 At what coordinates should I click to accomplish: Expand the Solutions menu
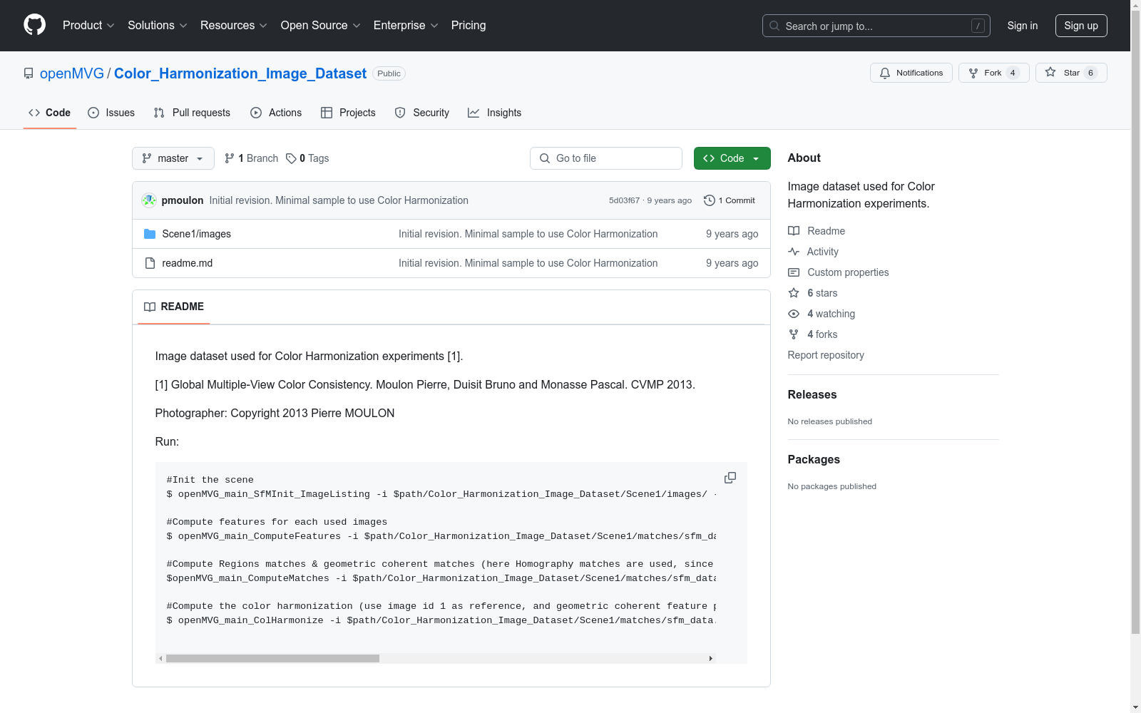coord(158,25)
